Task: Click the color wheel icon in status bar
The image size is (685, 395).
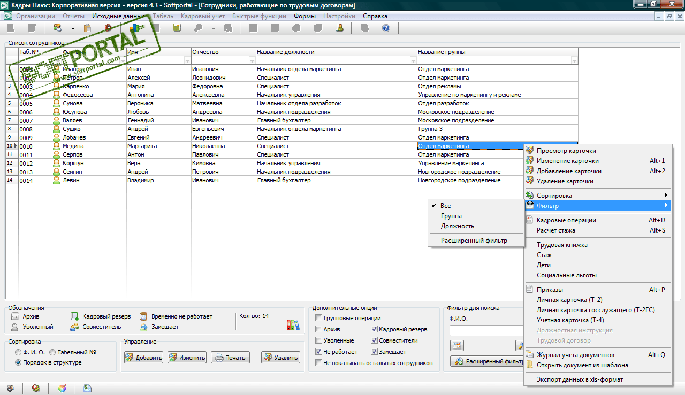Action: point(62,389)
